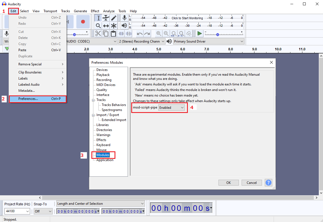Screen dimensions: 323x222
Task: Click the Copy toolbar icon
Action: (106, 33)
